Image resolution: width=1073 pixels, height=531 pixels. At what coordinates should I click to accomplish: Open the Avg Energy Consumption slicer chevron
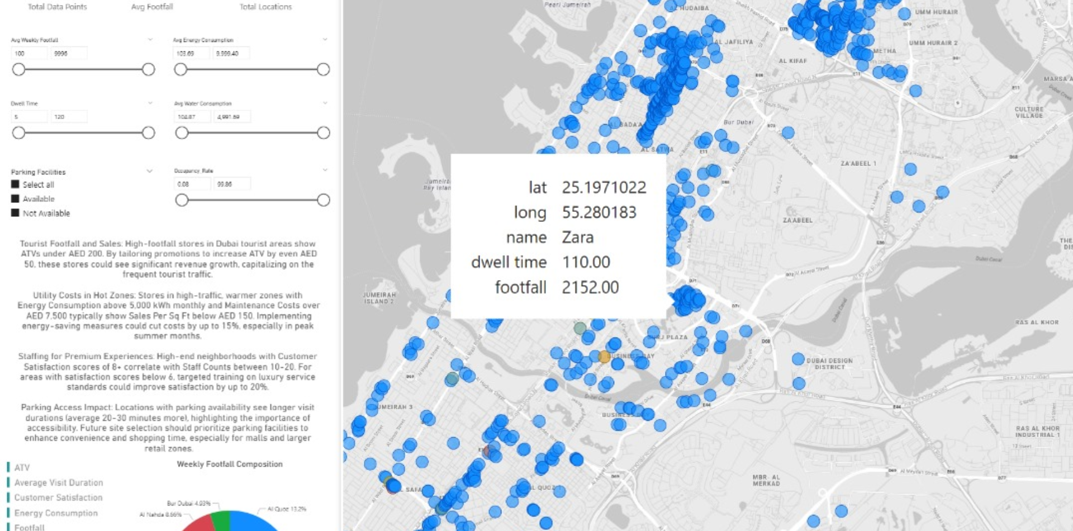(325, 40)
